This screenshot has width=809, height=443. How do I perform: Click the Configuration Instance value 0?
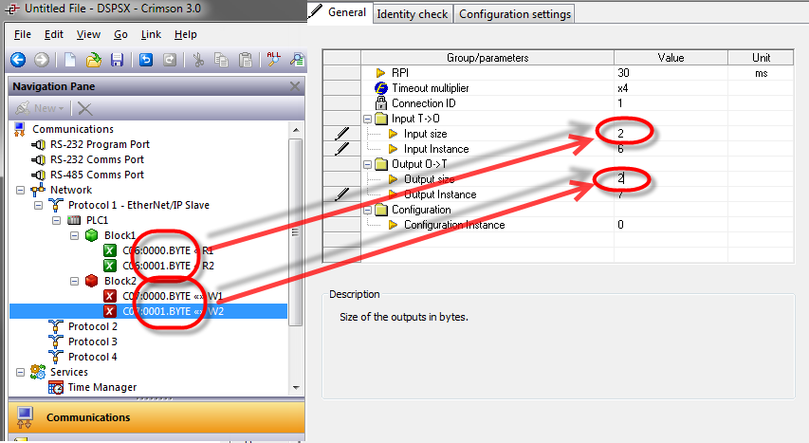click(671, 225)
